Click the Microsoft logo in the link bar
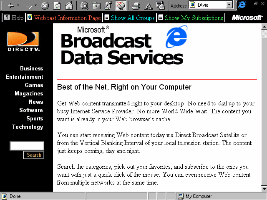The height and width of the screenshot is (200, 267). (x=247, y=17)
